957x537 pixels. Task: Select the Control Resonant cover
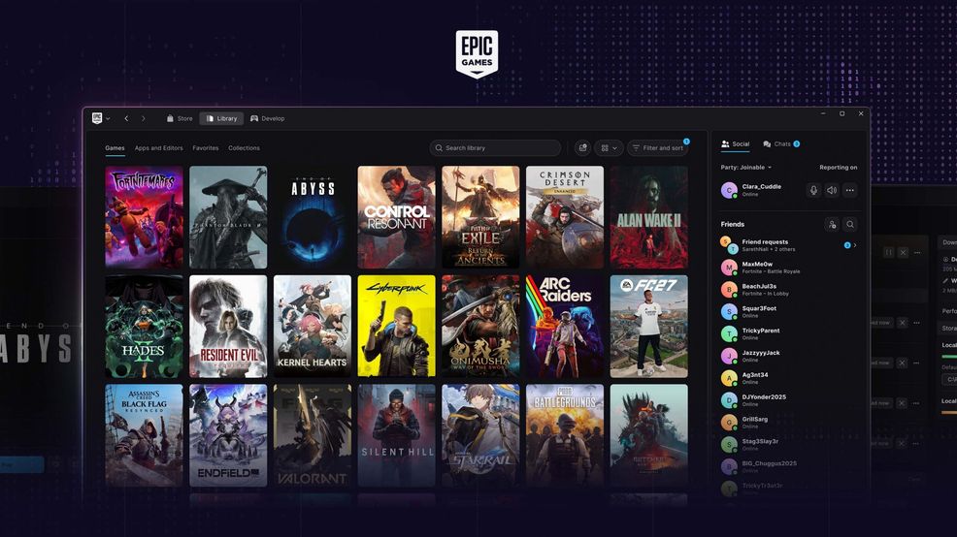pos(397,217)
